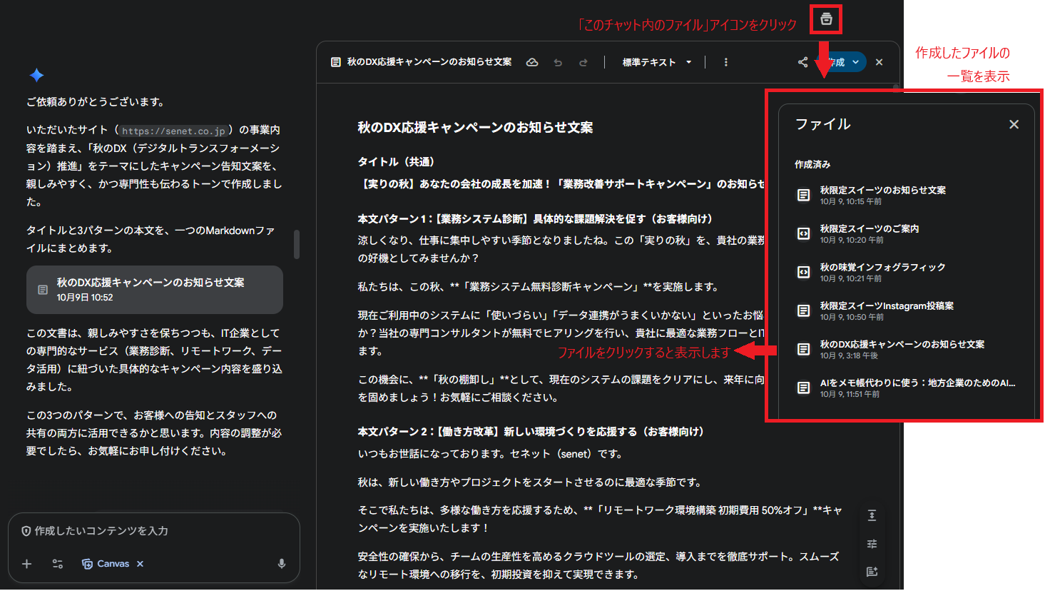Screen dimensions: 1045x591
Task: Redo the canvas edit
Action: click(x=583, y=63)
